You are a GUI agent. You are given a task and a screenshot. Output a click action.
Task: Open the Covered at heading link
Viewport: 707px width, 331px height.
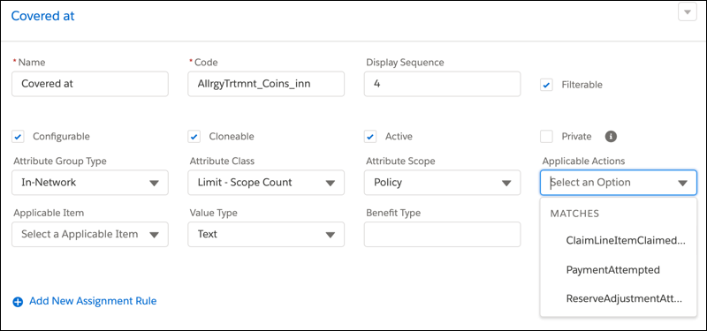[x=42, y=16]
